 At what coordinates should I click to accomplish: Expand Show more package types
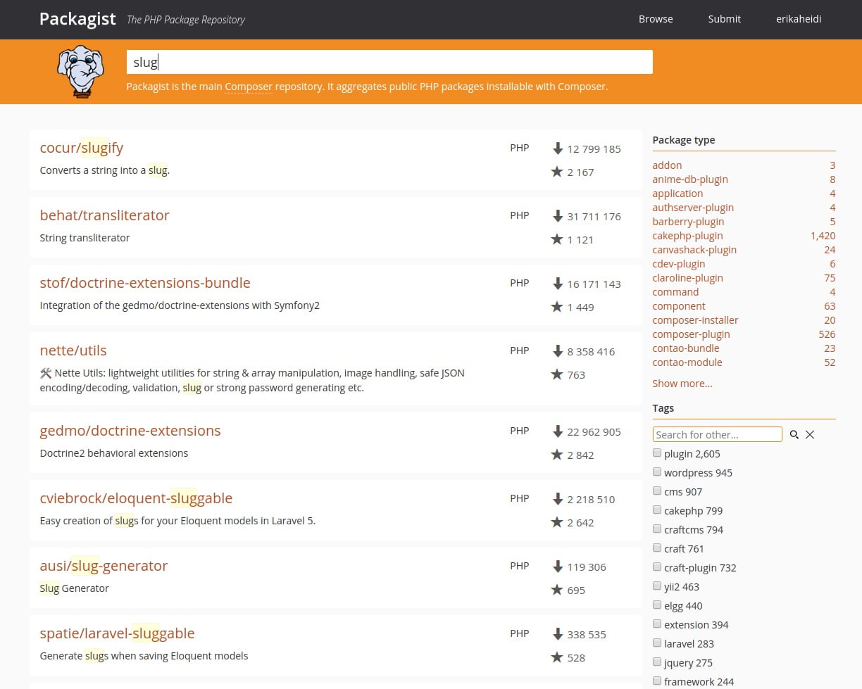tap(682, 383)
